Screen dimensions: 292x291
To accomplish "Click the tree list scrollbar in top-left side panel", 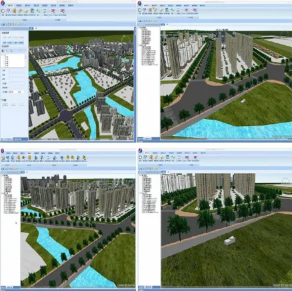I will click(25, 60).
